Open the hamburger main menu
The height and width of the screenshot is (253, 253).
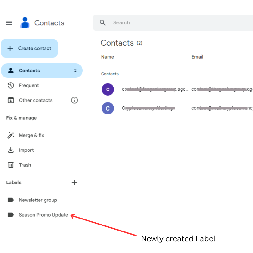(x=9, y=23)
